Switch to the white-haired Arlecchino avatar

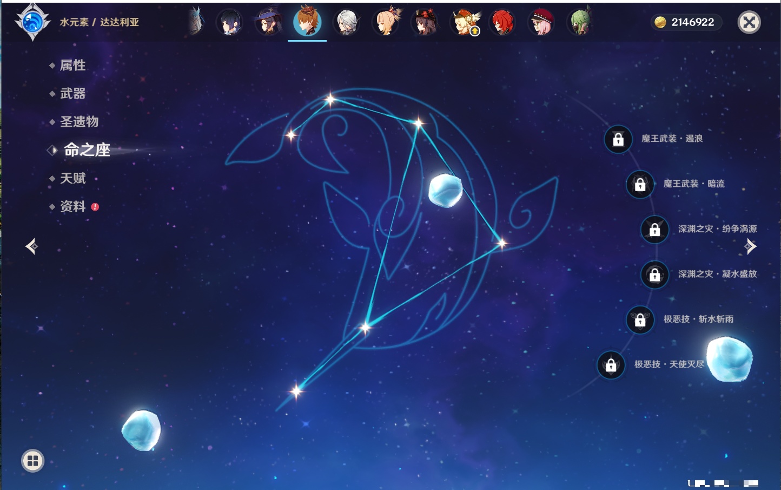pyautogui.click(x=347, y=23)
